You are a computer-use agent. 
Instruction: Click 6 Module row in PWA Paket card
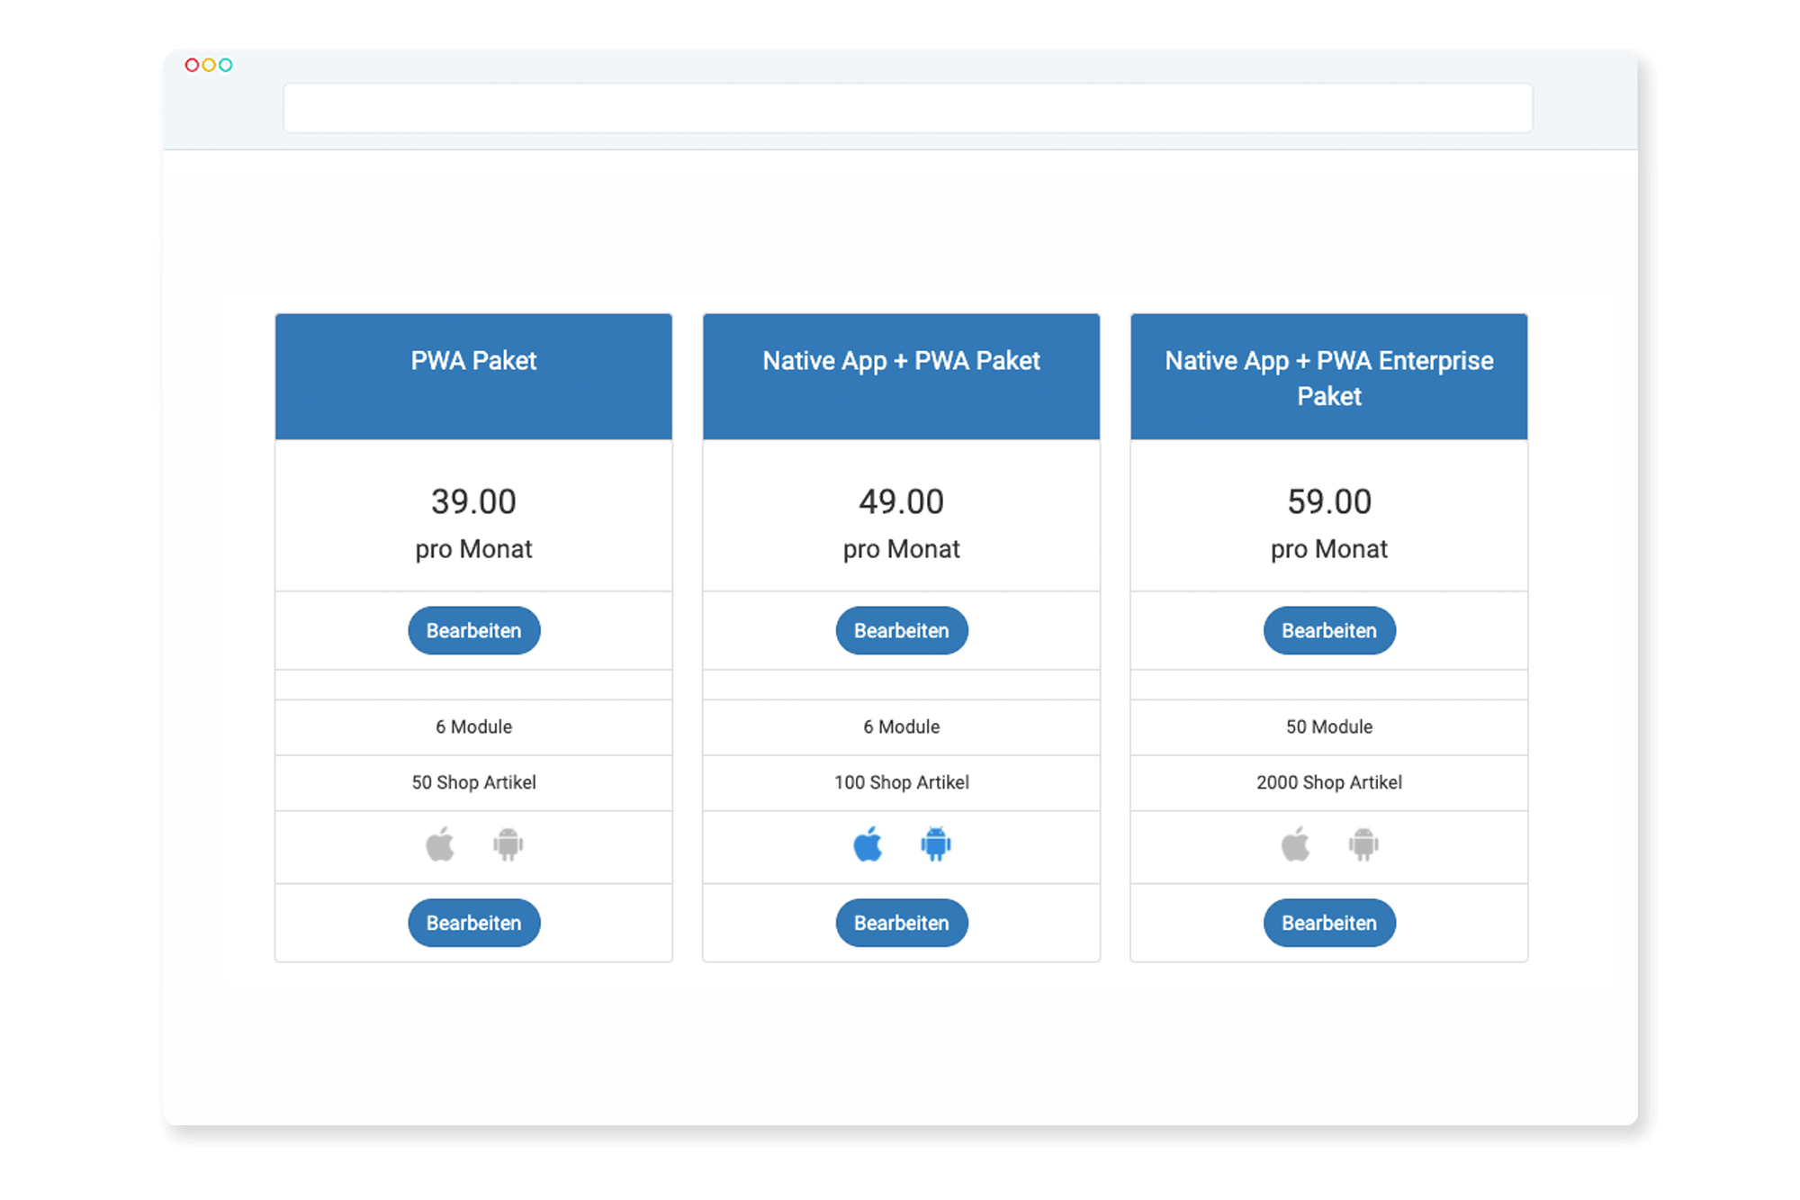tap(474, 726)
